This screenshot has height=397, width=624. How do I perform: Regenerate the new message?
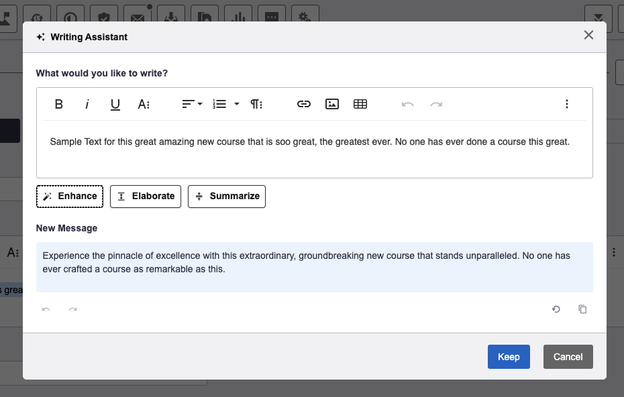[556, 309]
